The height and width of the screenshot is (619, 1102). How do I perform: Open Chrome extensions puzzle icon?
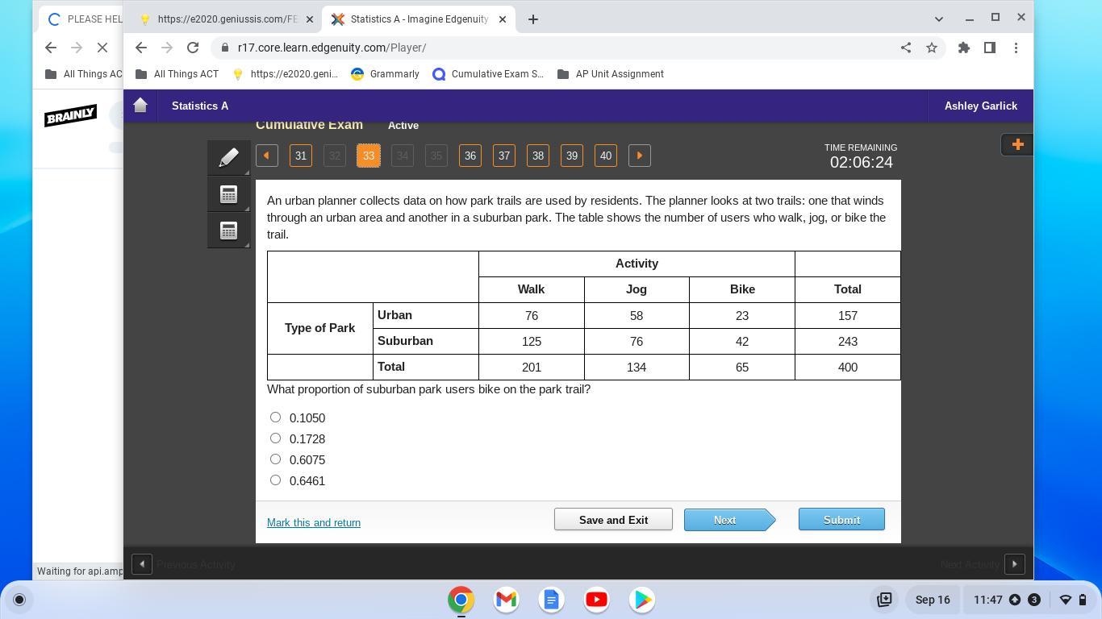(x=963, y=48)
